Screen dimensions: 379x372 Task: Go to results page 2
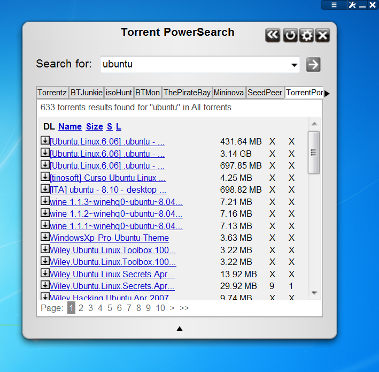click(x=81, y=308)
